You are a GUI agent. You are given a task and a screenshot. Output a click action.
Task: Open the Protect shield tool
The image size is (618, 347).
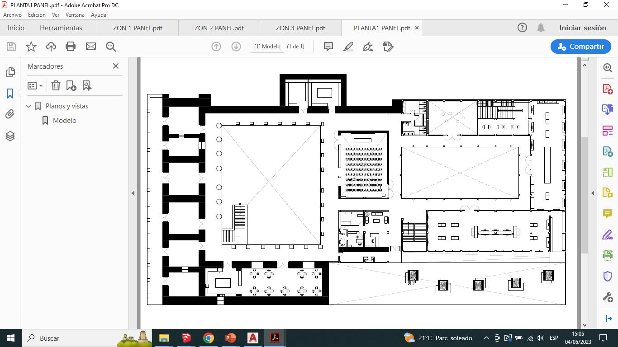click(608, 276)
